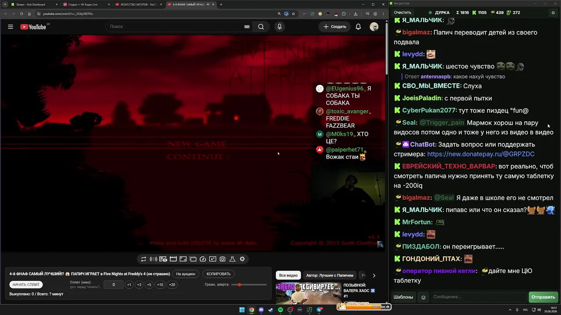Click NEW GAME in the video
Viewport: 561px width, 315px height.
(x=197, y=144)
